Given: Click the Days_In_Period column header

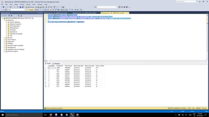Looking at the screenshot, I should [100, 66].
